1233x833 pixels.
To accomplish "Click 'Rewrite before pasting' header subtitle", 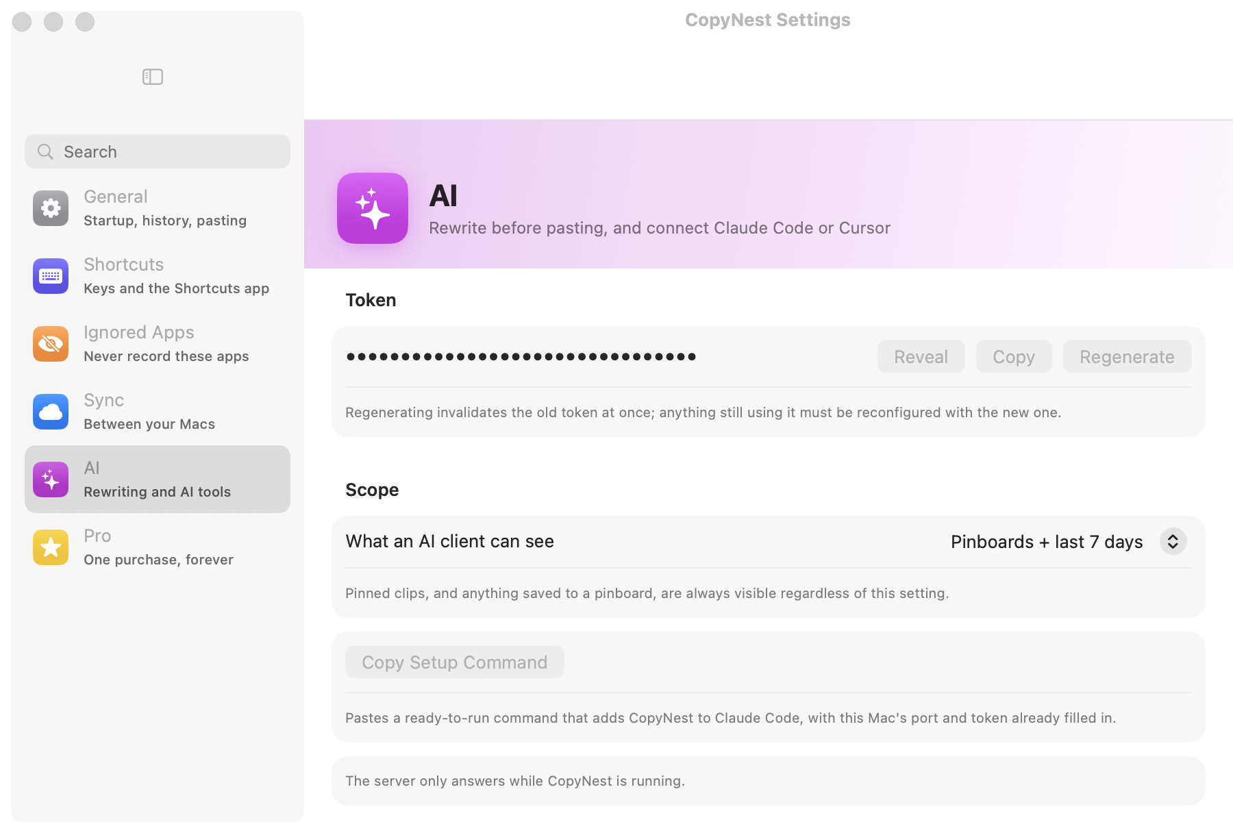I will 660,228.
